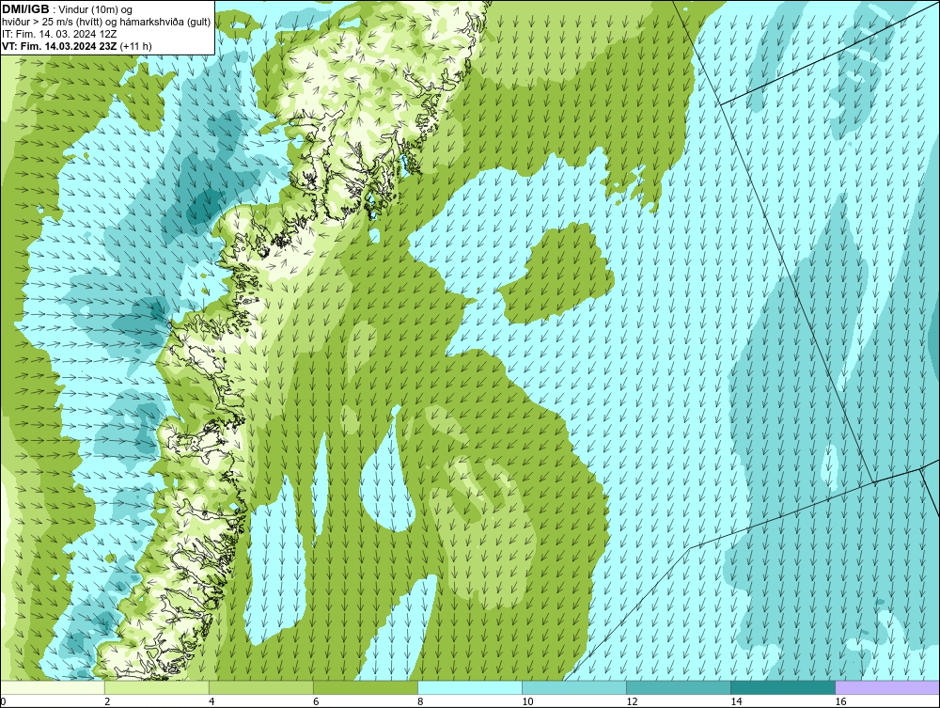Click the 2–4 m/s light green swatch
The width and height of the screenshot is (940, 708).
tap(156, 687)
